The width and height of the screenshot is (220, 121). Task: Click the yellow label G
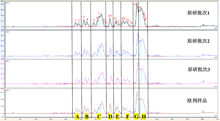coord(136,116)
